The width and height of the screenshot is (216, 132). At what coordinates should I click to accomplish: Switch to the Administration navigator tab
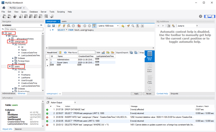pyautogui.click(x=9, y=93)
